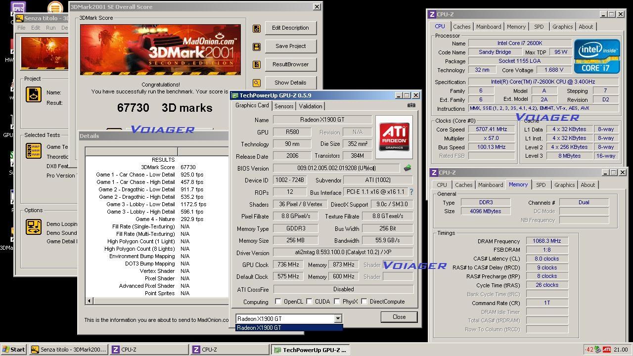Open About tab in upper CPU-Z window

click(586, 27)
